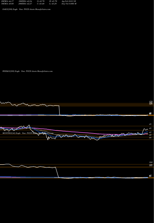Click the 48 price axis label
154x223 pixels.
click(150, 124)
